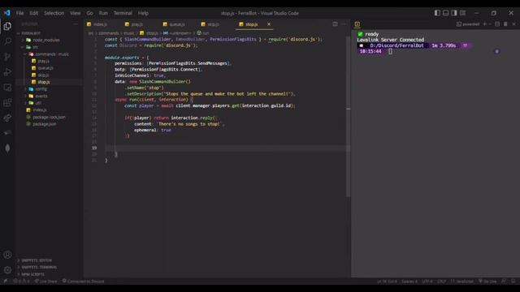
Task: Toggle primary side bar layout icon
Action: [437, 13]
